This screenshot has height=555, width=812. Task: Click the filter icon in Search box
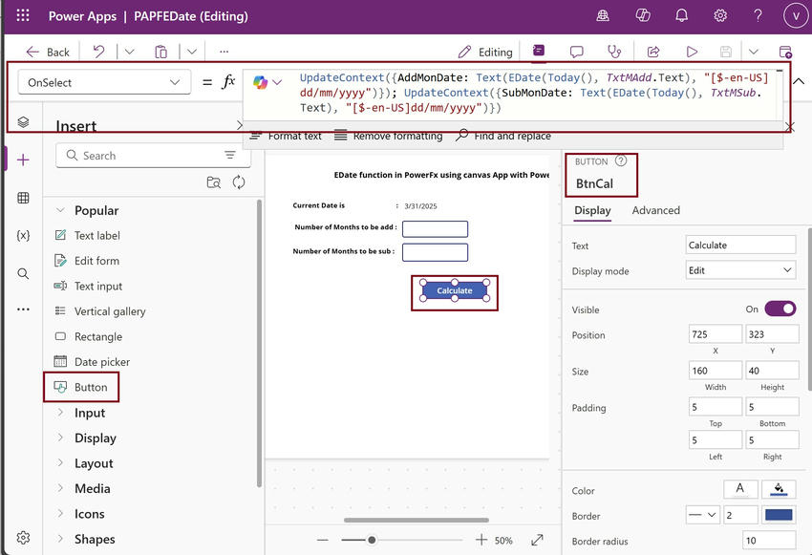point(230,155)
